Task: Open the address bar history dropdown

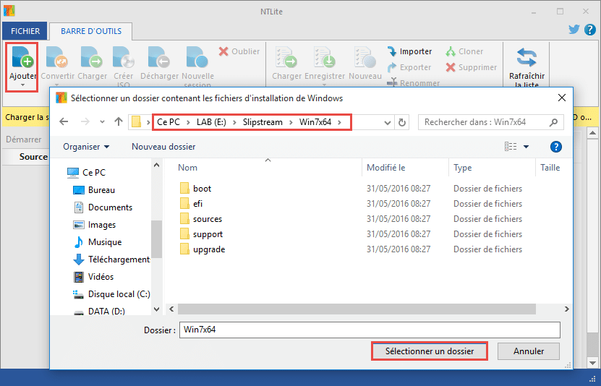Action: 388,123
